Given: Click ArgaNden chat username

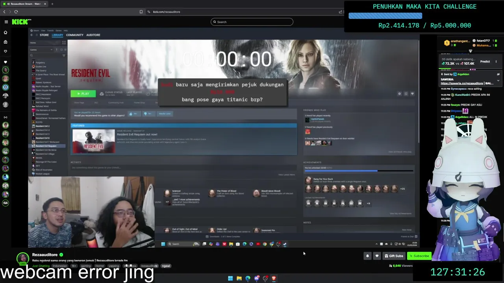Looking at the screenshot, I should (463, 117).
